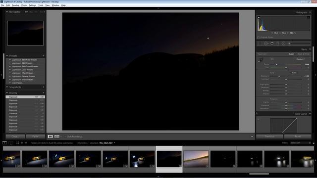Toggle shadow clipping indicator in histogram
Viewport: 317px width, 178px height.
click(259, 18)
